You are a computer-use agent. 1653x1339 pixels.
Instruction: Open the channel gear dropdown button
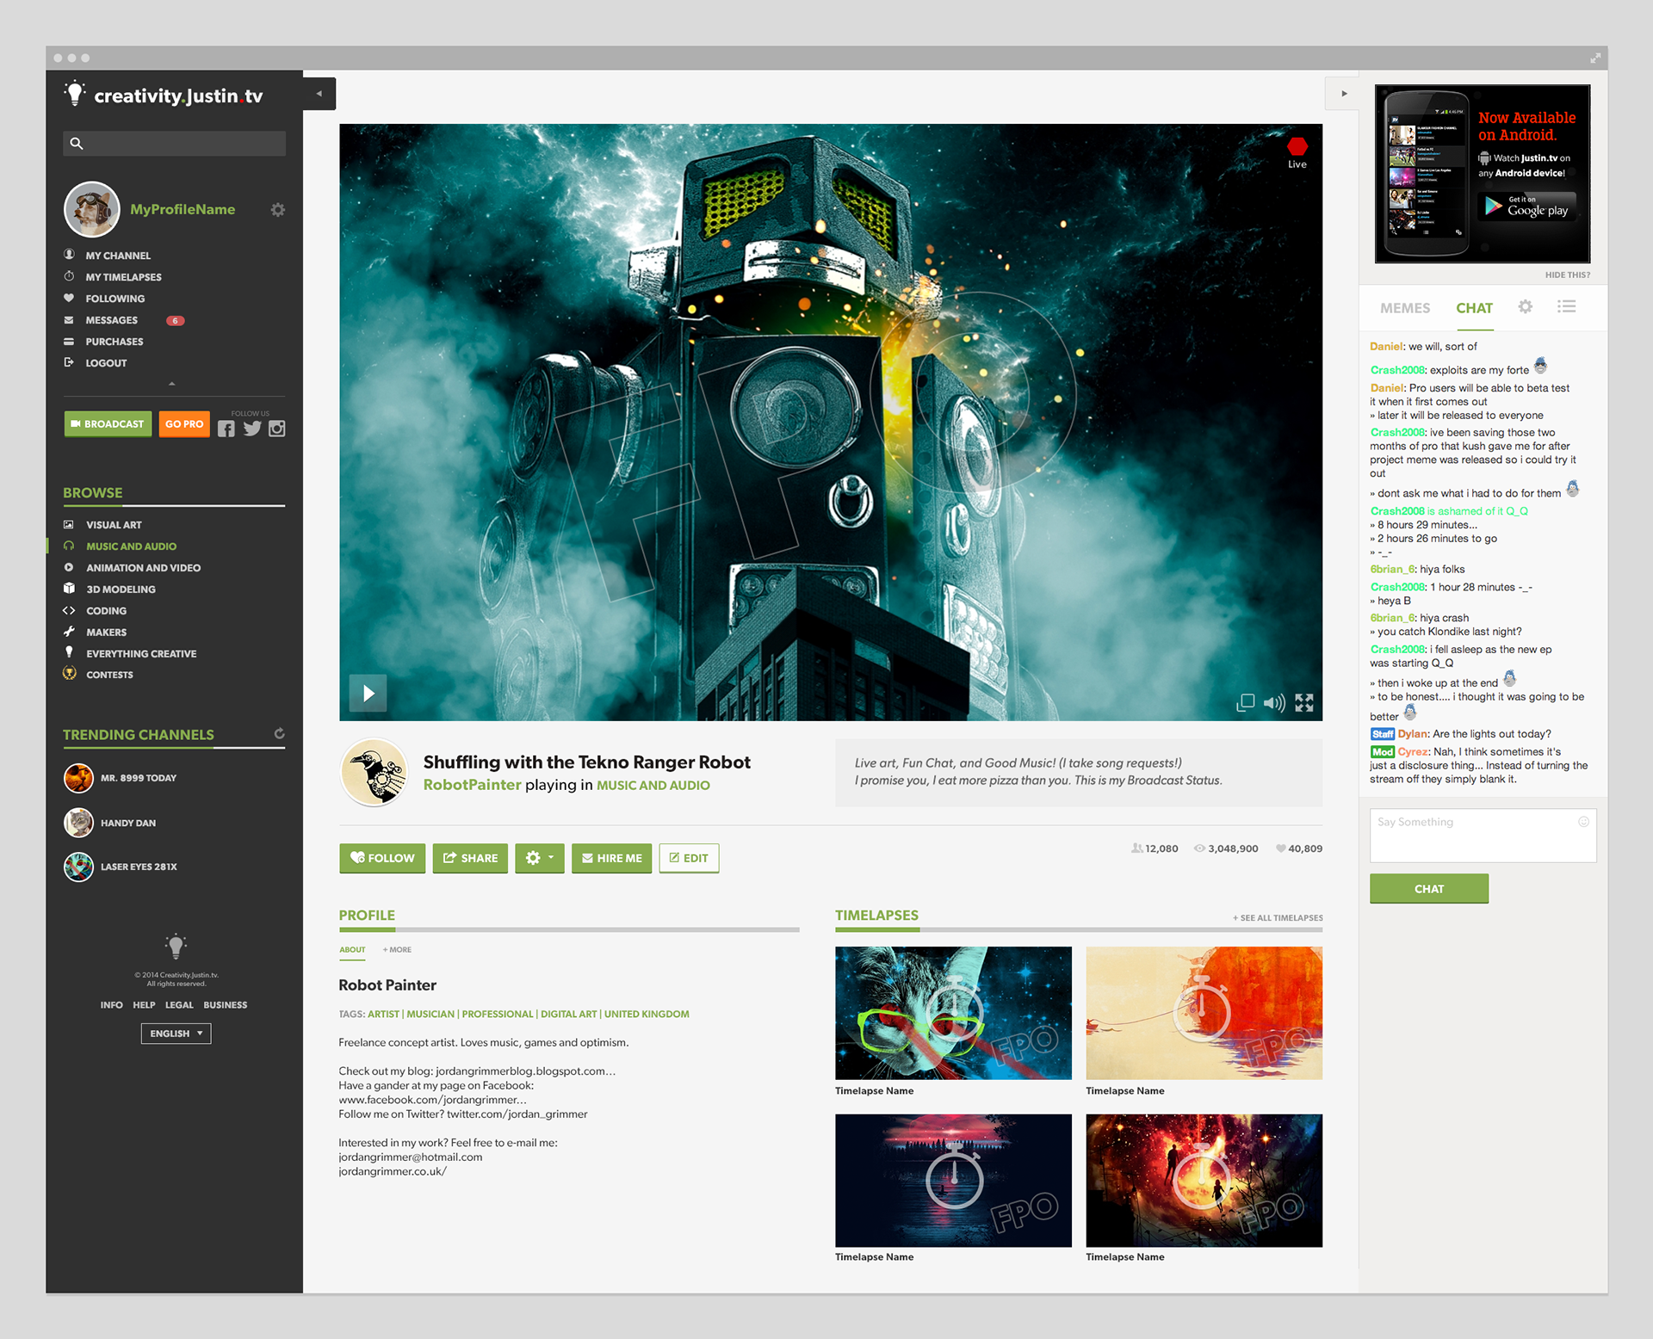pos(540,858)
